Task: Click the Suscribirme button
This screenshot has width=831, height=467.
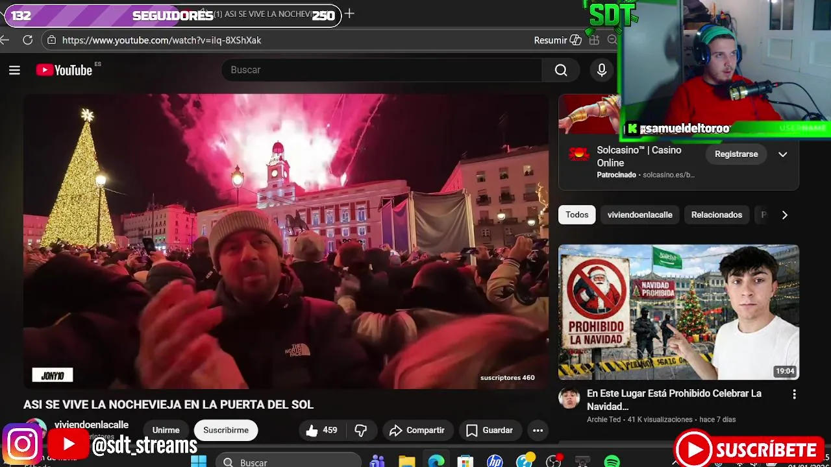Action: click(x=226, y=430)
